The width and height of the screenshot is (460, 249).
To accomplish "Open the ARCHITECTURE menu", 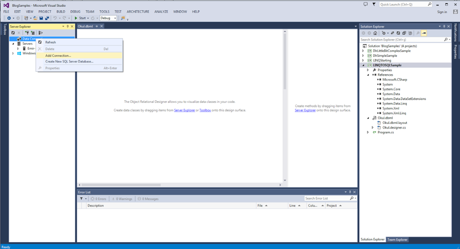I will point(138,12).
